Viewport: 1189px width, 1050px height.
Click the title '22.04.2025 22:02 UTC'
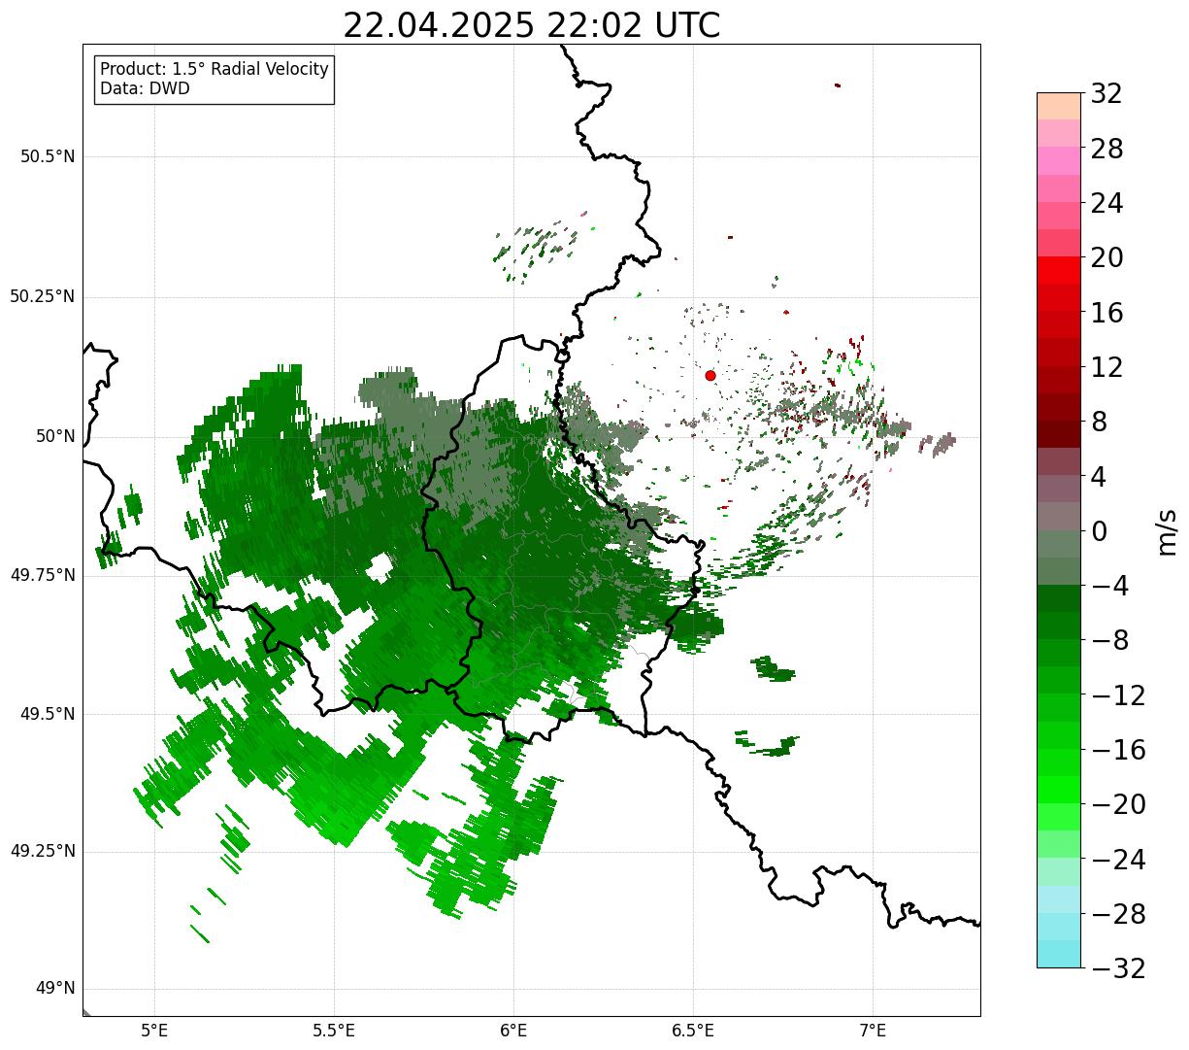532,25
